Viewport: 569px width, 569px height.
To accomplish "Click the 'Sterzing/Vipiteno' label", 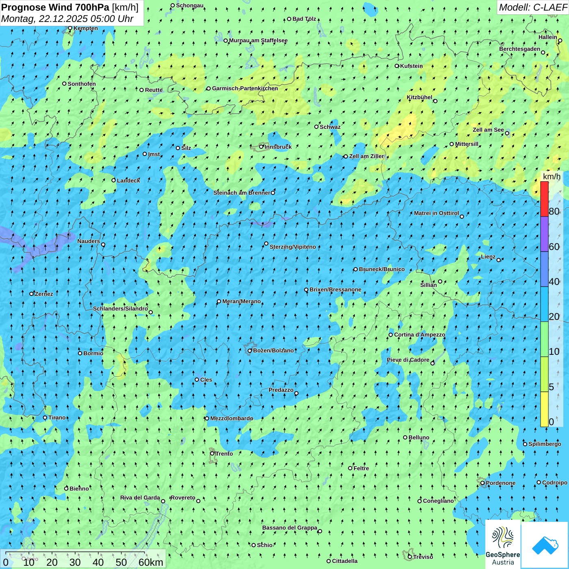I will pyautogui.click(x=293, y=247).
